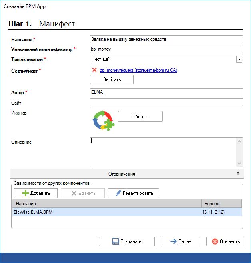Sort by the Название column header
This screenshot has height=263, width=251.
pyautogui.click(x=107, y=204)
